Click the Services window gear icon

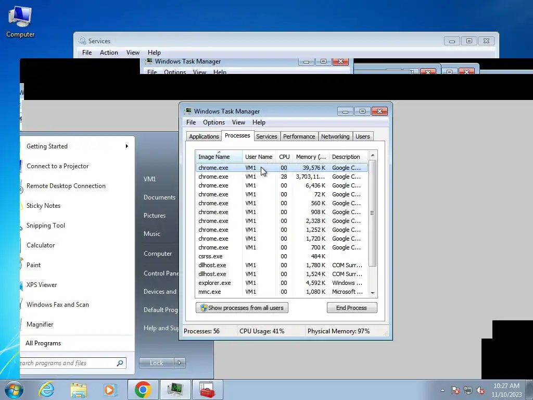pyautogui.click(x=82, y=41)
